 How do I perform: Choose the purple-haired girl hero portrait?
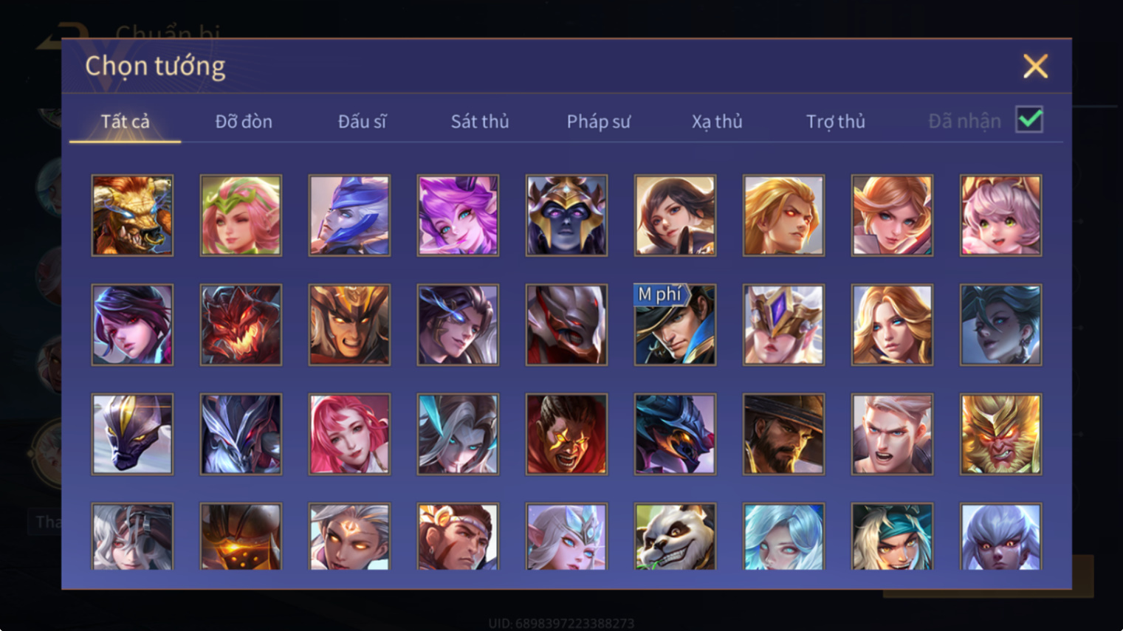pyautogui.click(x=458, y=215)
